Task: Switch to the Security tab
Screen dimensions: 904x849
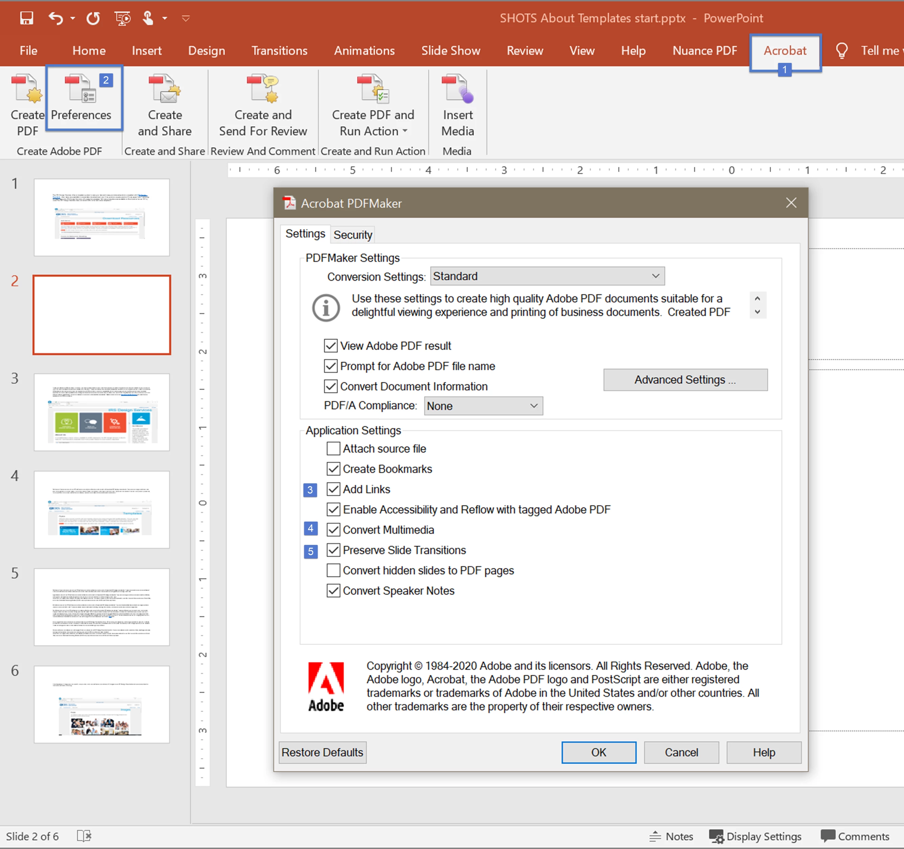Action: [353, 235]
